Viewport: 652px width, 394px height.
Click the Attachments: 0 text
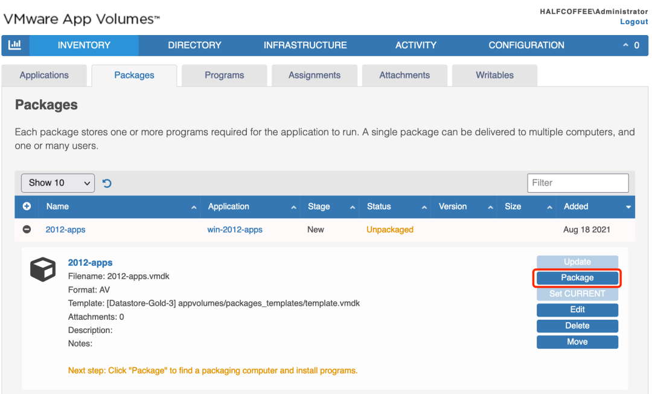coord(96,317)
